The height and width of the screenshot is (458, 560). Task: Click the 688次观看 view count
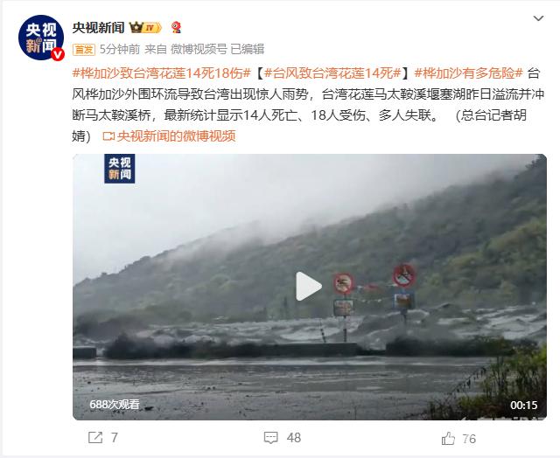click(x=115, y=404)
